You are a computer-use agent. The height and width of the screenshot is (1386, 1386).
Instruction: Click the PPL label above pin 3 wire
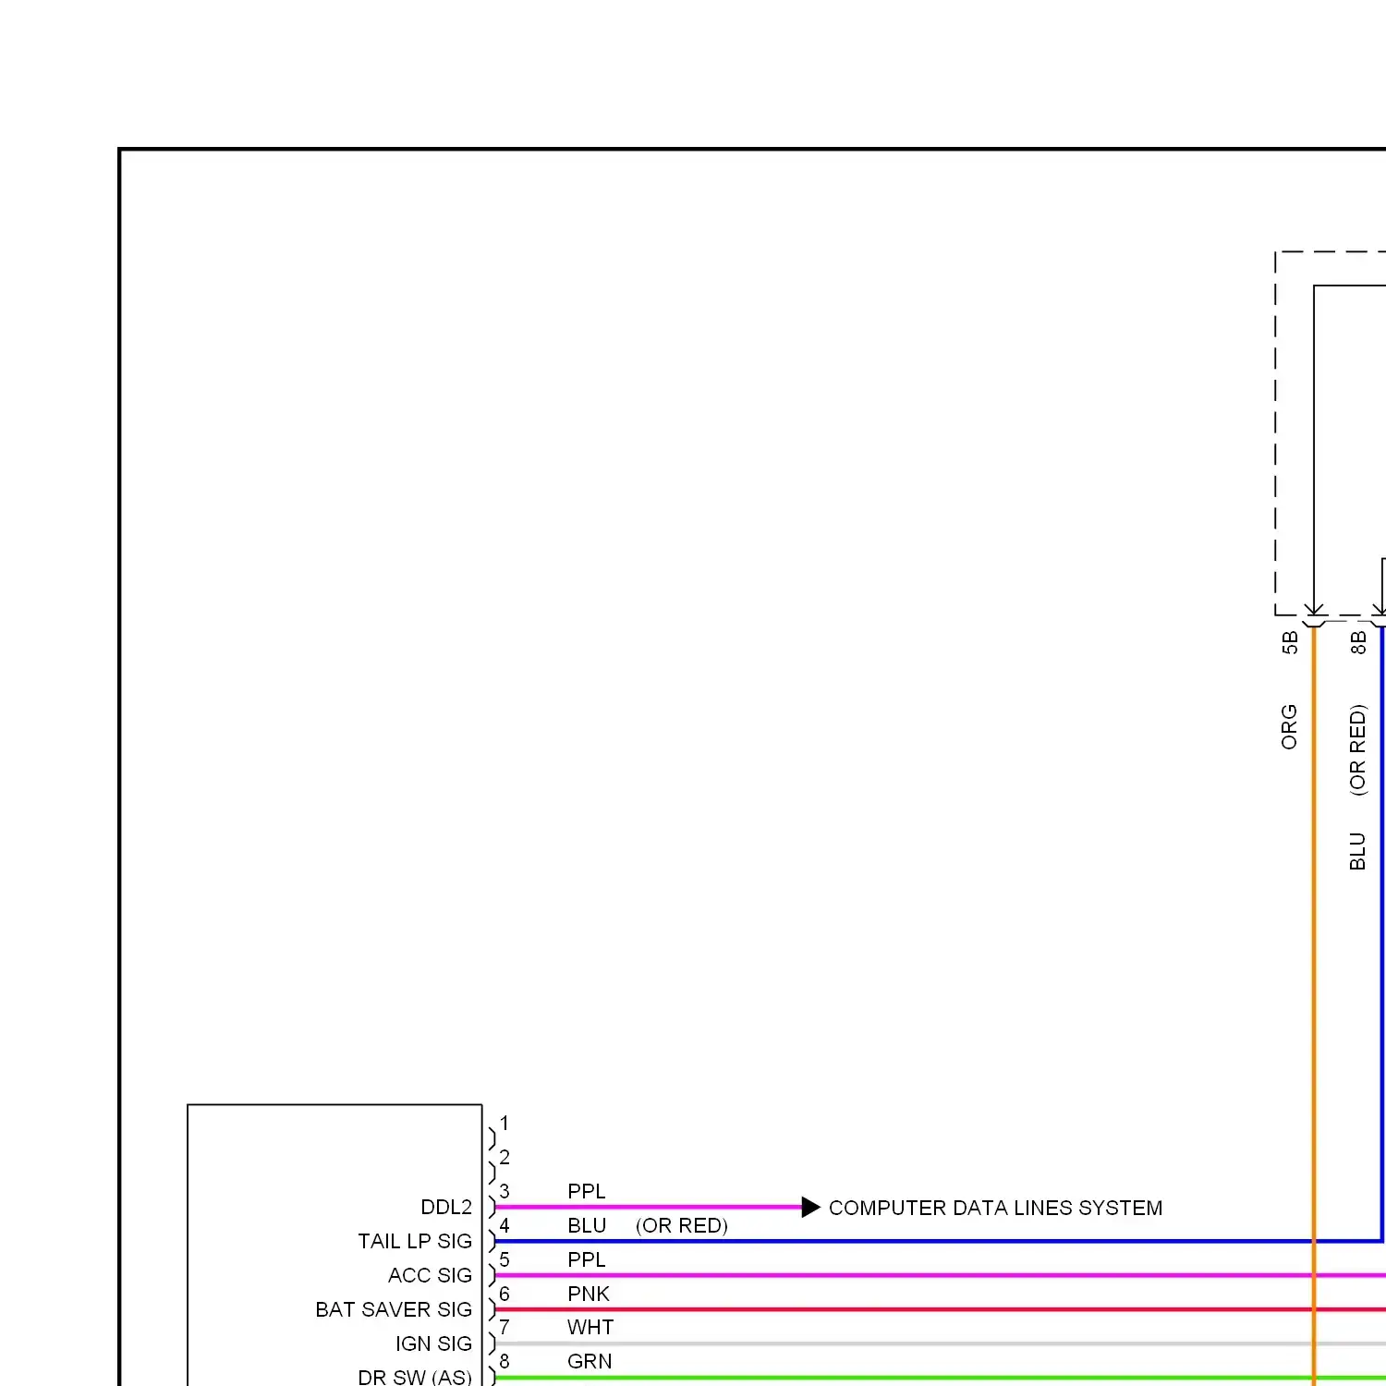pyautogui.click(x=587, y=1191)
